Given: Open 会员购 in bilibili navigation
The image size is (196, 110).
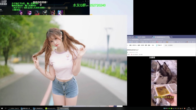Looking at the screenshot, I should coord(142,45).
